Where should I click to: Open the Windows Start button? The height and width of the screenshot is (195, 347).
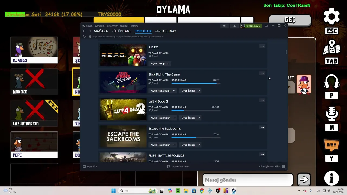point(114,191)
